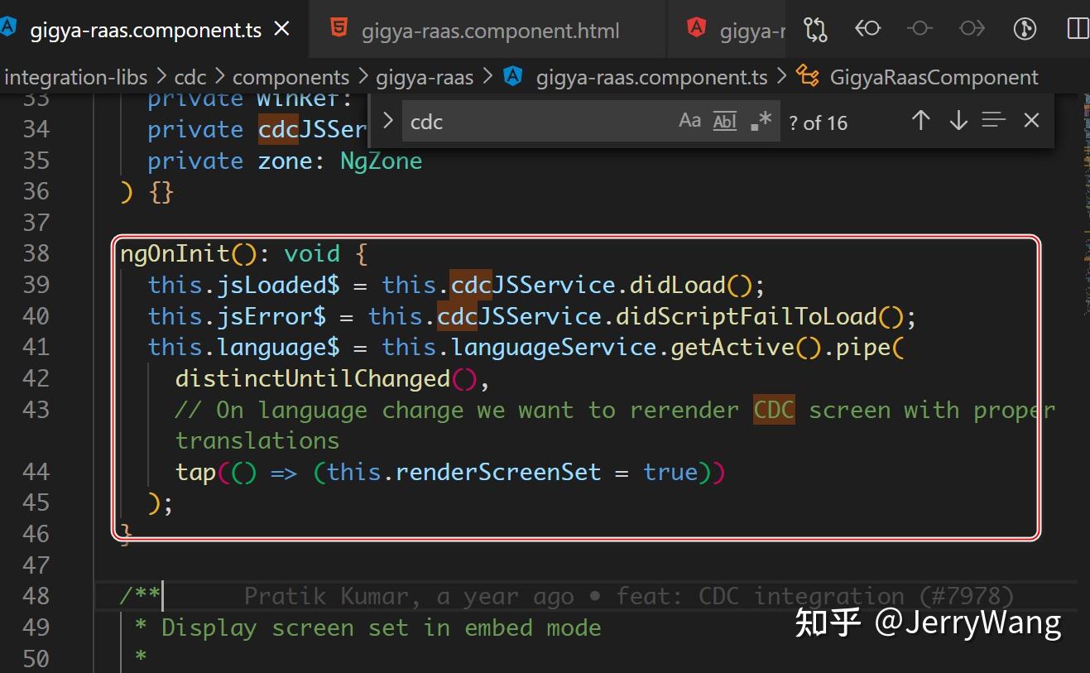The image size is (1090, 673).
Task: Open the Git compare changes icon
Action: click(815, 28)
